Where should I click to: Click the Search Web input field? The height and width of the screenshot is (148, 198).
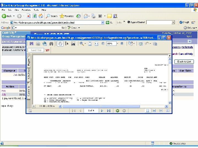[x=36, y=50]
